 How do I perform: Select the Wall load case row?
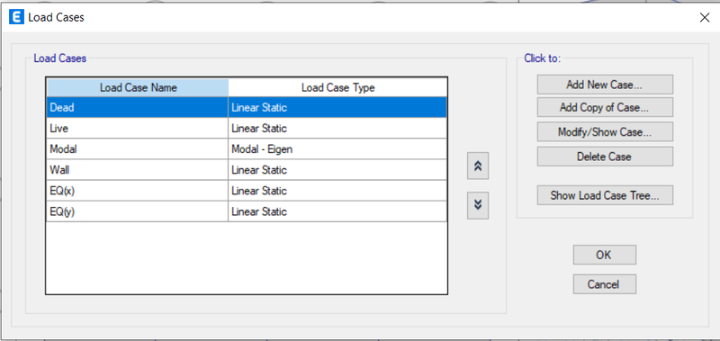coord(247,170)
